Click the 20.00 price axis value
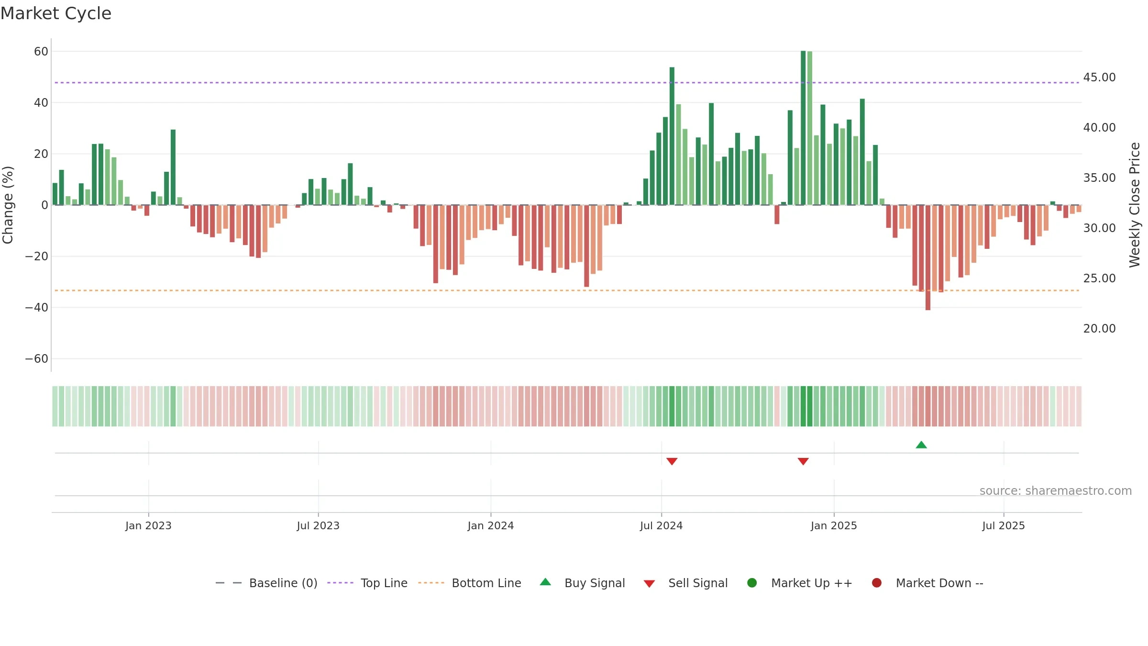The width and height of the screenshot is (1148, 646). pos(1099,329)
